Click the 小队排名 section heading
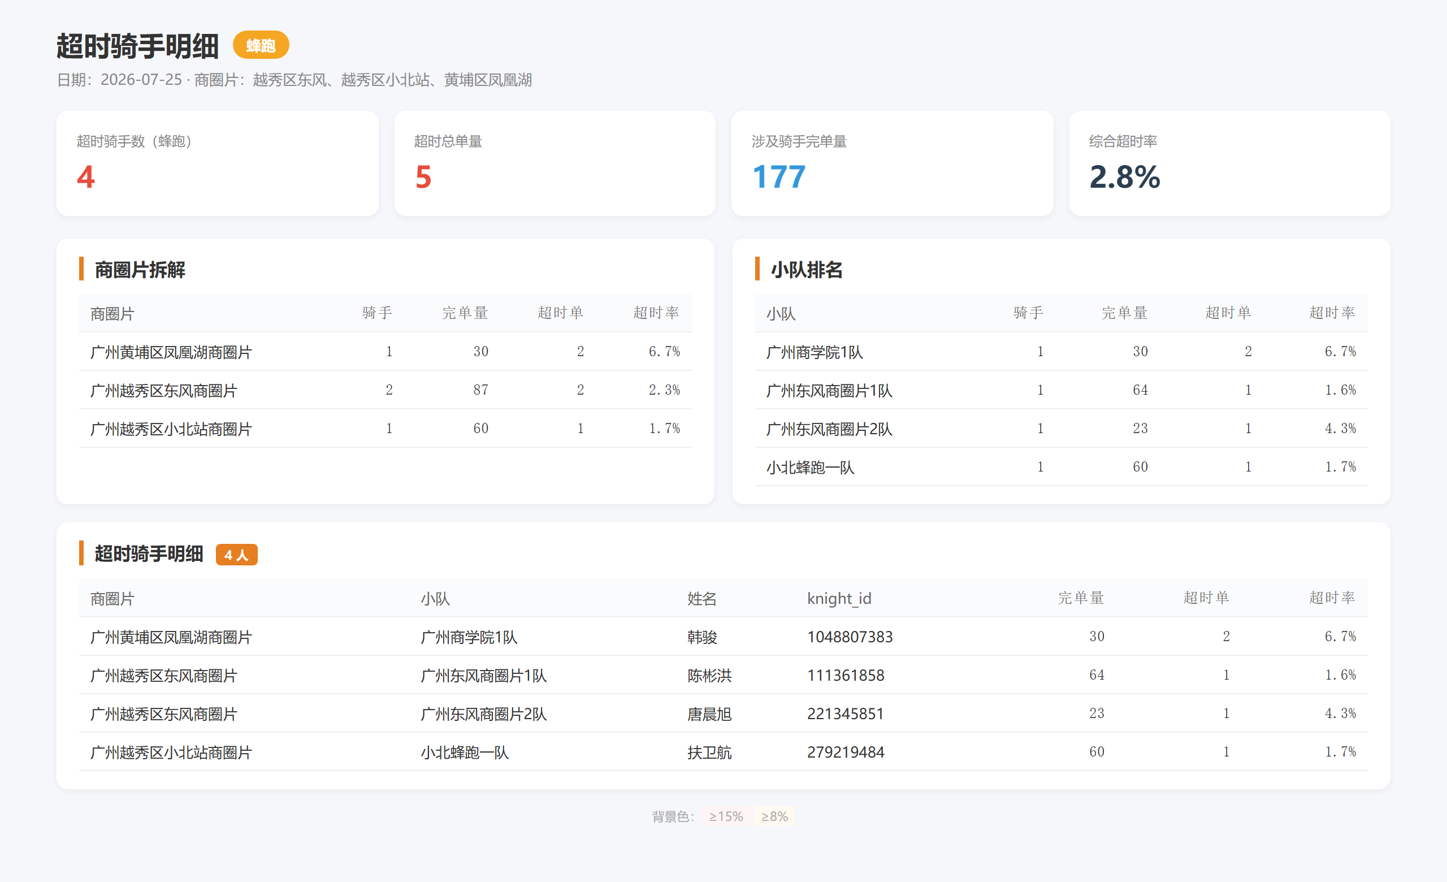This screenshot has width=1447, height=882. pos(806,270)
